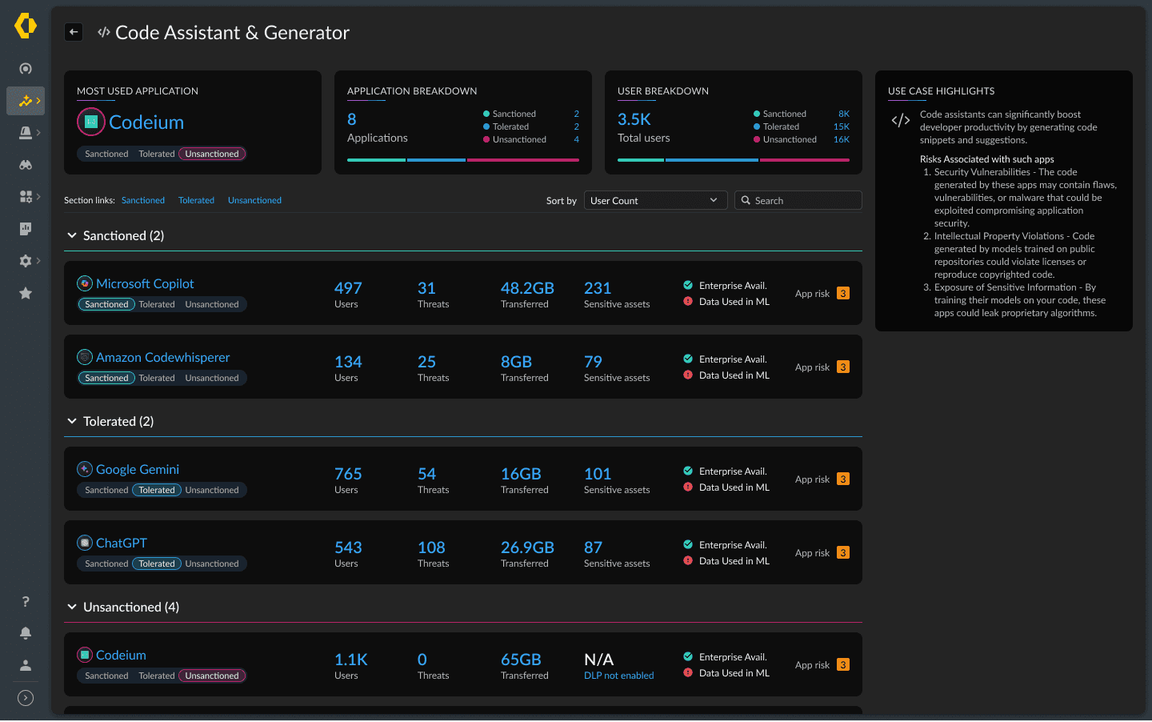1152x722 pixels.
Task: Open the user profile icon
Action: tap(26, 665)
